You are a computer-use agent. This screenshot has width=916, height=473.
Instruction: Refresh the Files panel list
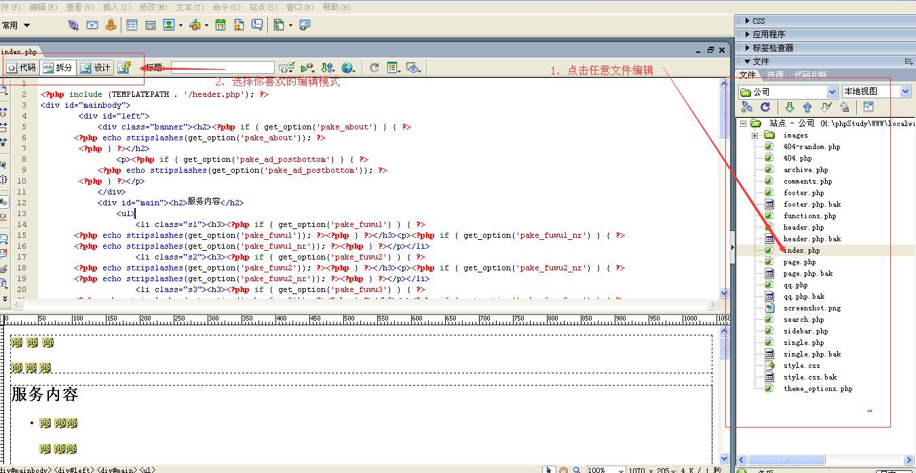click(x=765, y=107)
